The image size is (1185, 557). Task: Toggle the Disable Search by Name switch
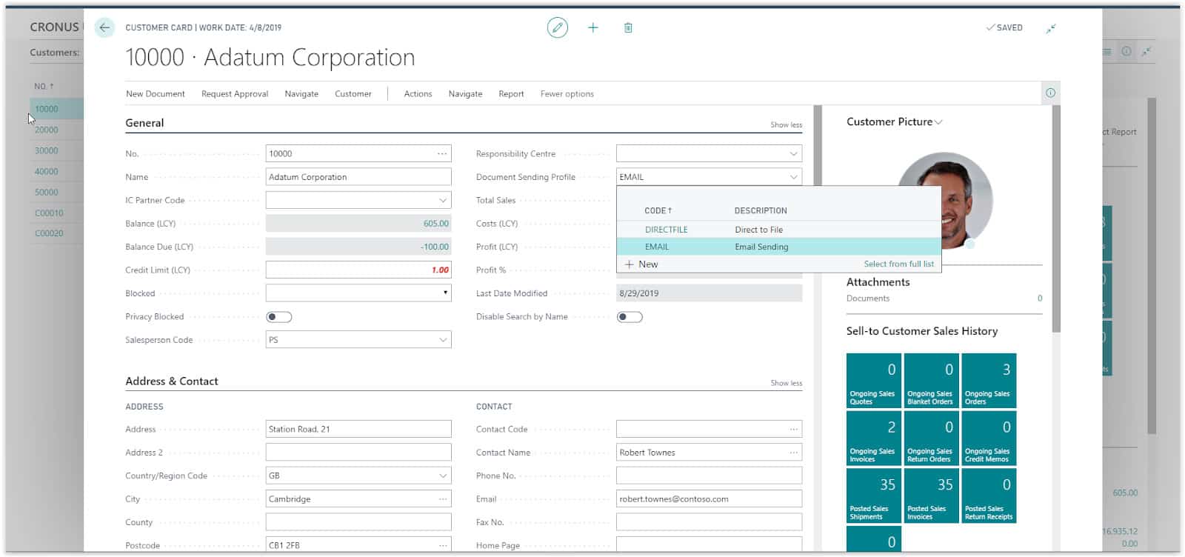coord(630,317)
